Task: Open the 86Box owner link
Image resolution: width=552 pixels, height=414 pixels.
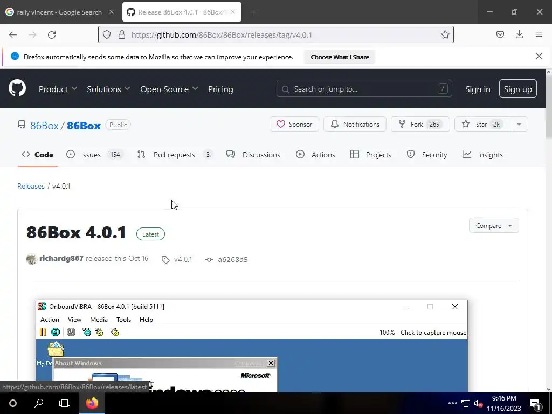Action: [44, 125]
